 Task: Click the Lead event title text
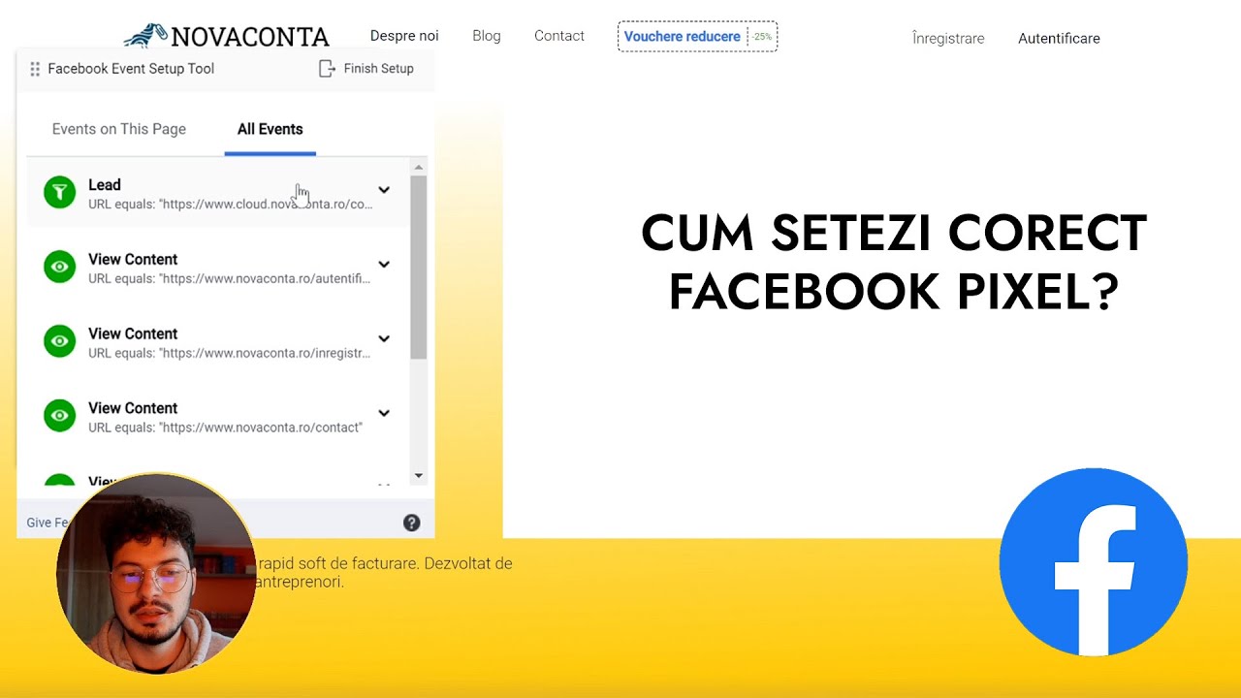click(x=105, y=185)
